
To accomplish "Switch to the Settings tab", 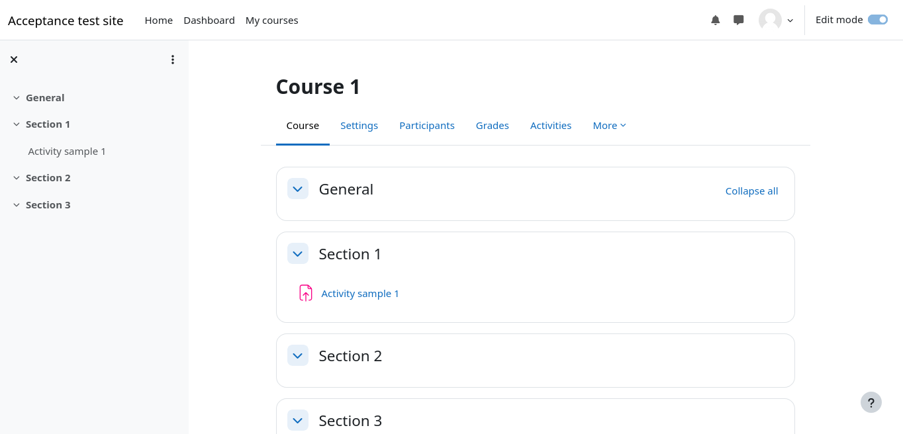I will pyautogui.click(x=359, y=126).
